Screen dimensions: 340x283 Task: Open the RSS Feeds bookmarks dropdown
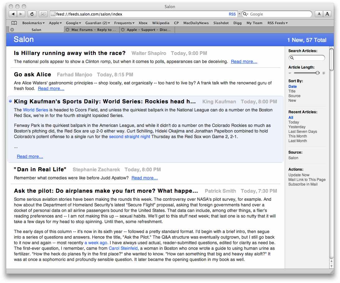point(278,23)
